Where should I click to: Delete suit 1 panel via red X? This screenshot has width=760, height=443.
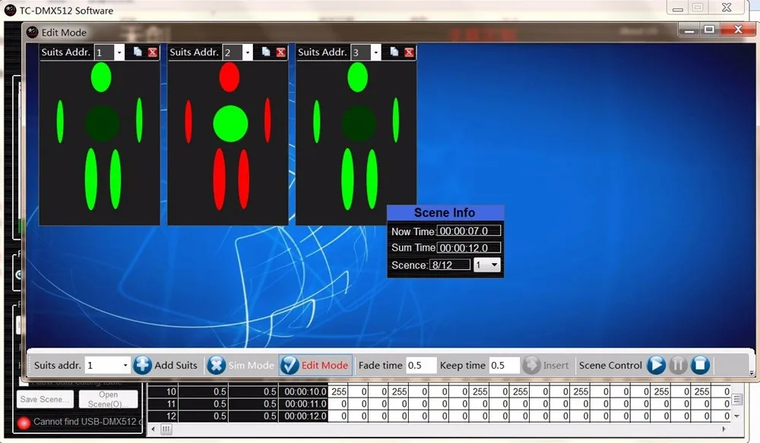tap(153, 52)
